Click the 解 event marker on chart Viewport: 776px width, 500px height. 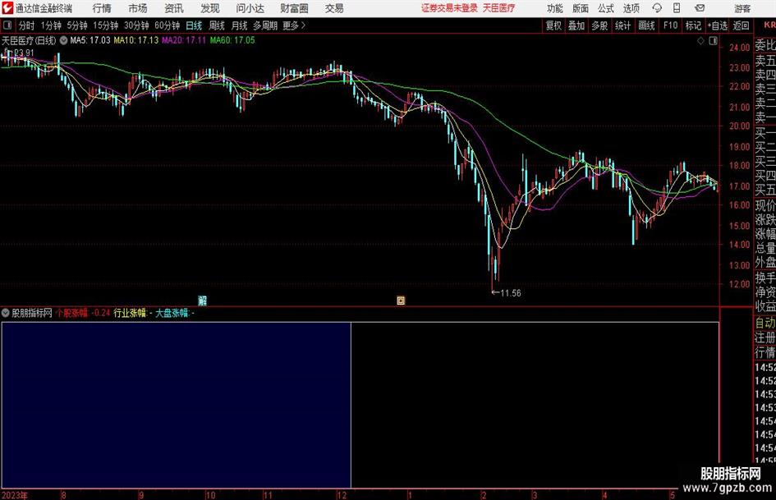202,300
